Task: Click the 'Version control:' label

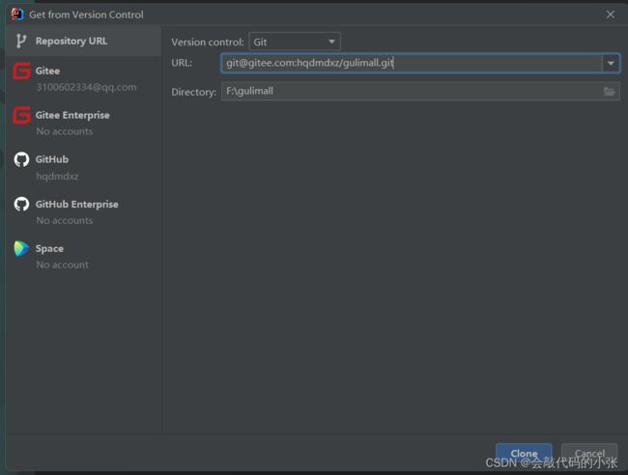Action: pyautogui.click(x=208, y=42)
